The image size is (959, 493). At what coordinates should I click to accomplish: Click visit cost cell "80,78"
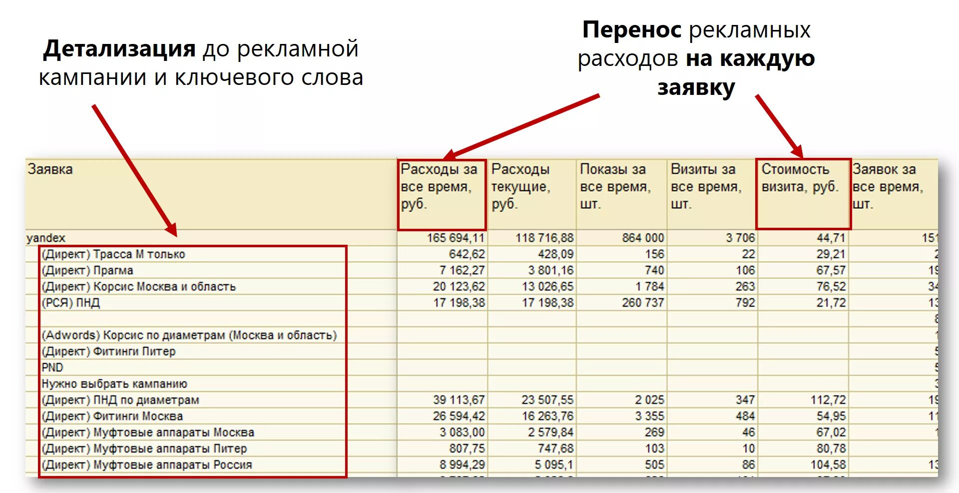803,449
